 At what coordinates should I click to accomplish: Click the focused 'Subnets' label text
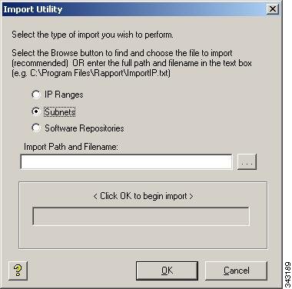[60, 111]
